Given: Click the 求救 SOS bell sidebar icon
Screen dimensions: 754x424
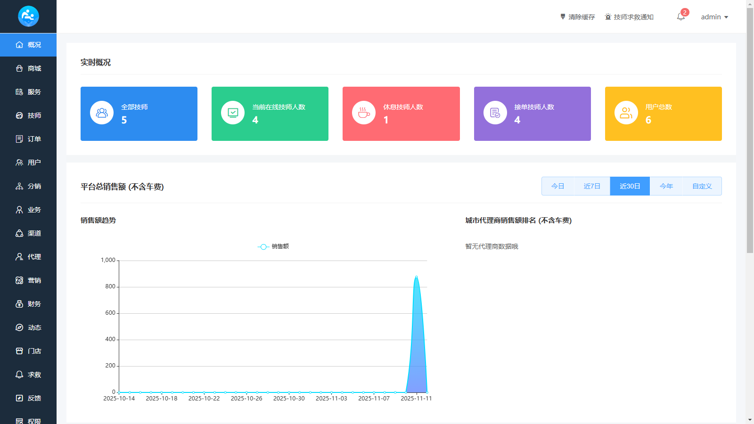Looking at the screenshot, I should point(19,375).
